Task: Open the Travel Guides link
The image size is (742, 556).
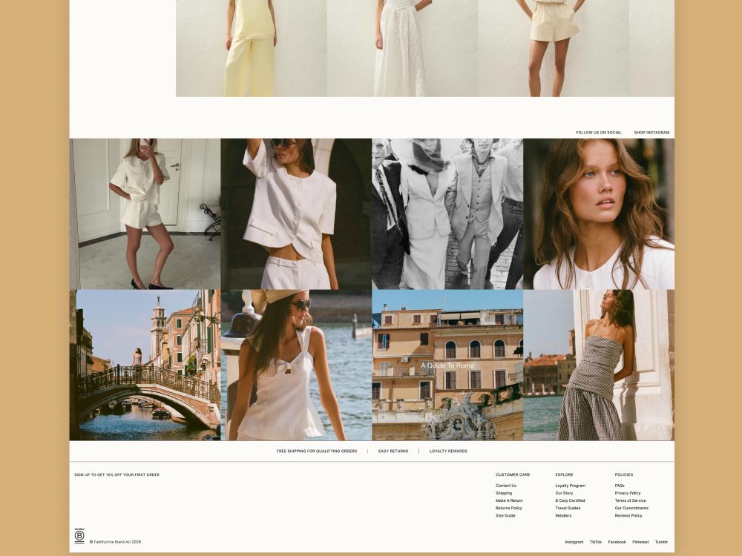Action: click(568, 509)
